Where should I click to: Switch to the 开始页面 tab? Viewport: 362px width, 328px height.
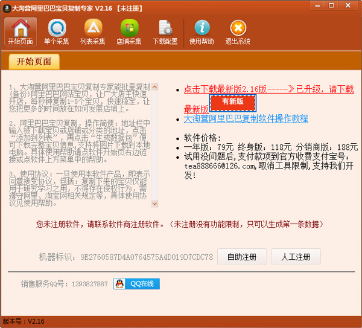click(x=34, y=62)
